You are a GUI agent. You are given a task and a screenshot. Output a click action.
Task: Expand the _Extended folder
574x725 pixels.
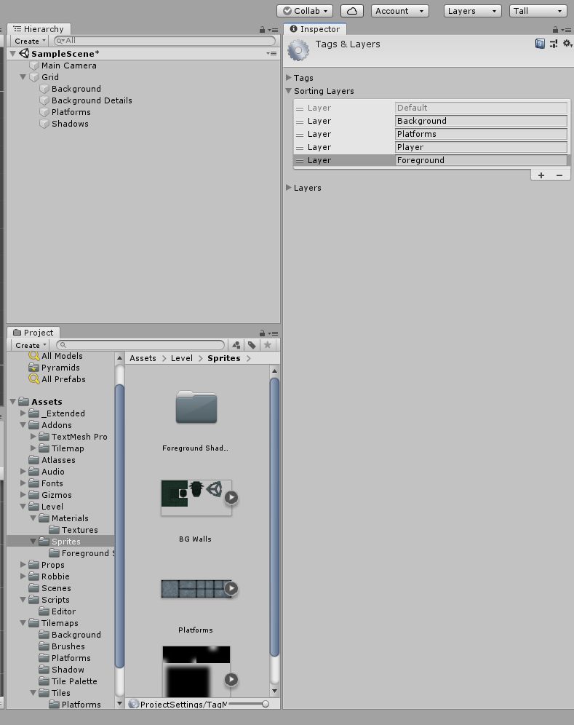pyautogui.click(x=23, y=413)
